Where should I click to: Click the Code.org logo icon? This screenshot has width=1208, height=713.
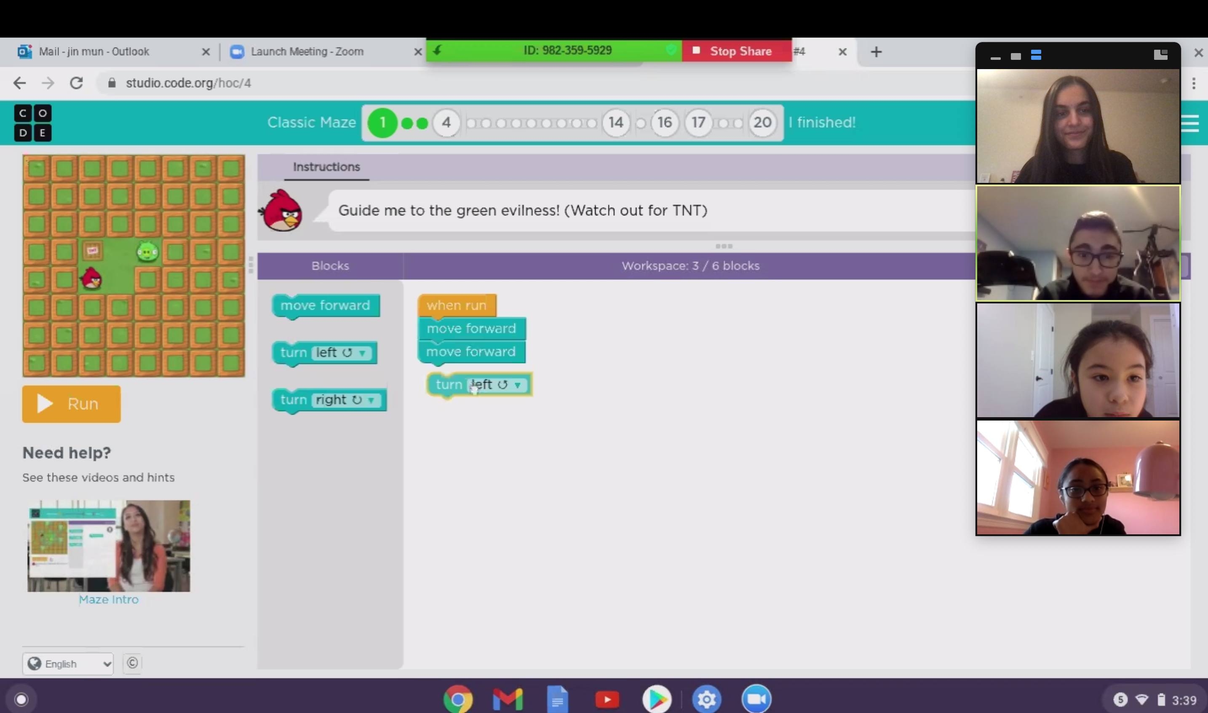(33, 123)
